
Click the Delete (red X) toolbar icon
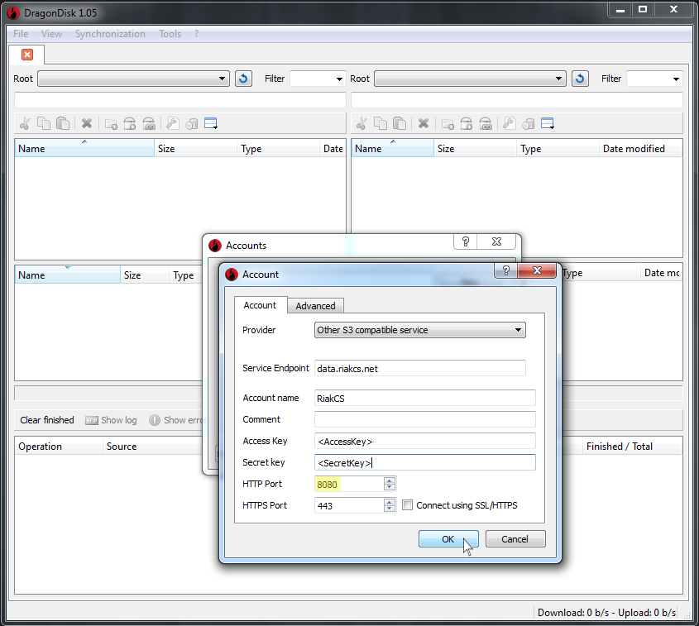[x=86, y=122]
